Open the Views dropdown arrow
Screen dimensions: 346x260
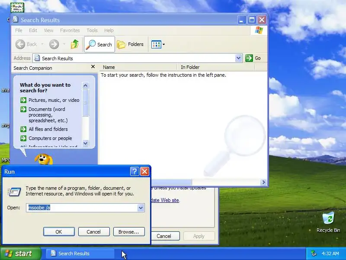(164, 45)
